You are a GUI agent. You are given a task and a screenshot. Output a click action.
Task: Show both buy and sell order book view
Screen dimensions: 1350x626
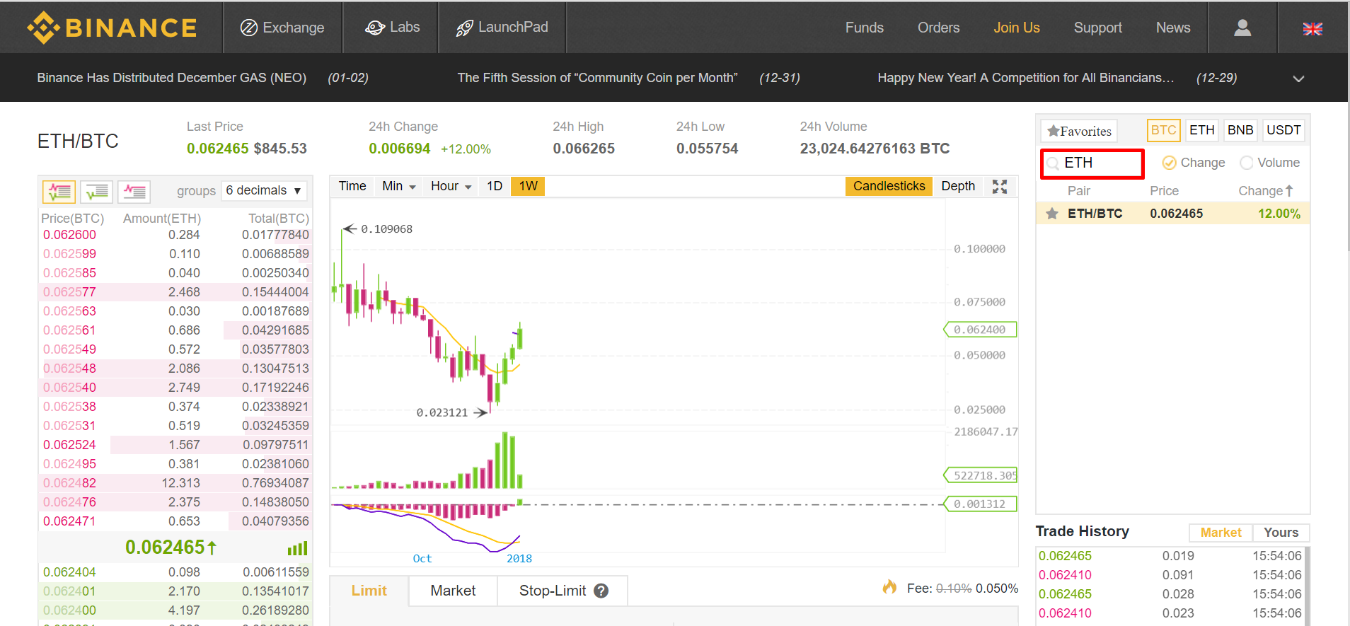[x=59, y=191]
